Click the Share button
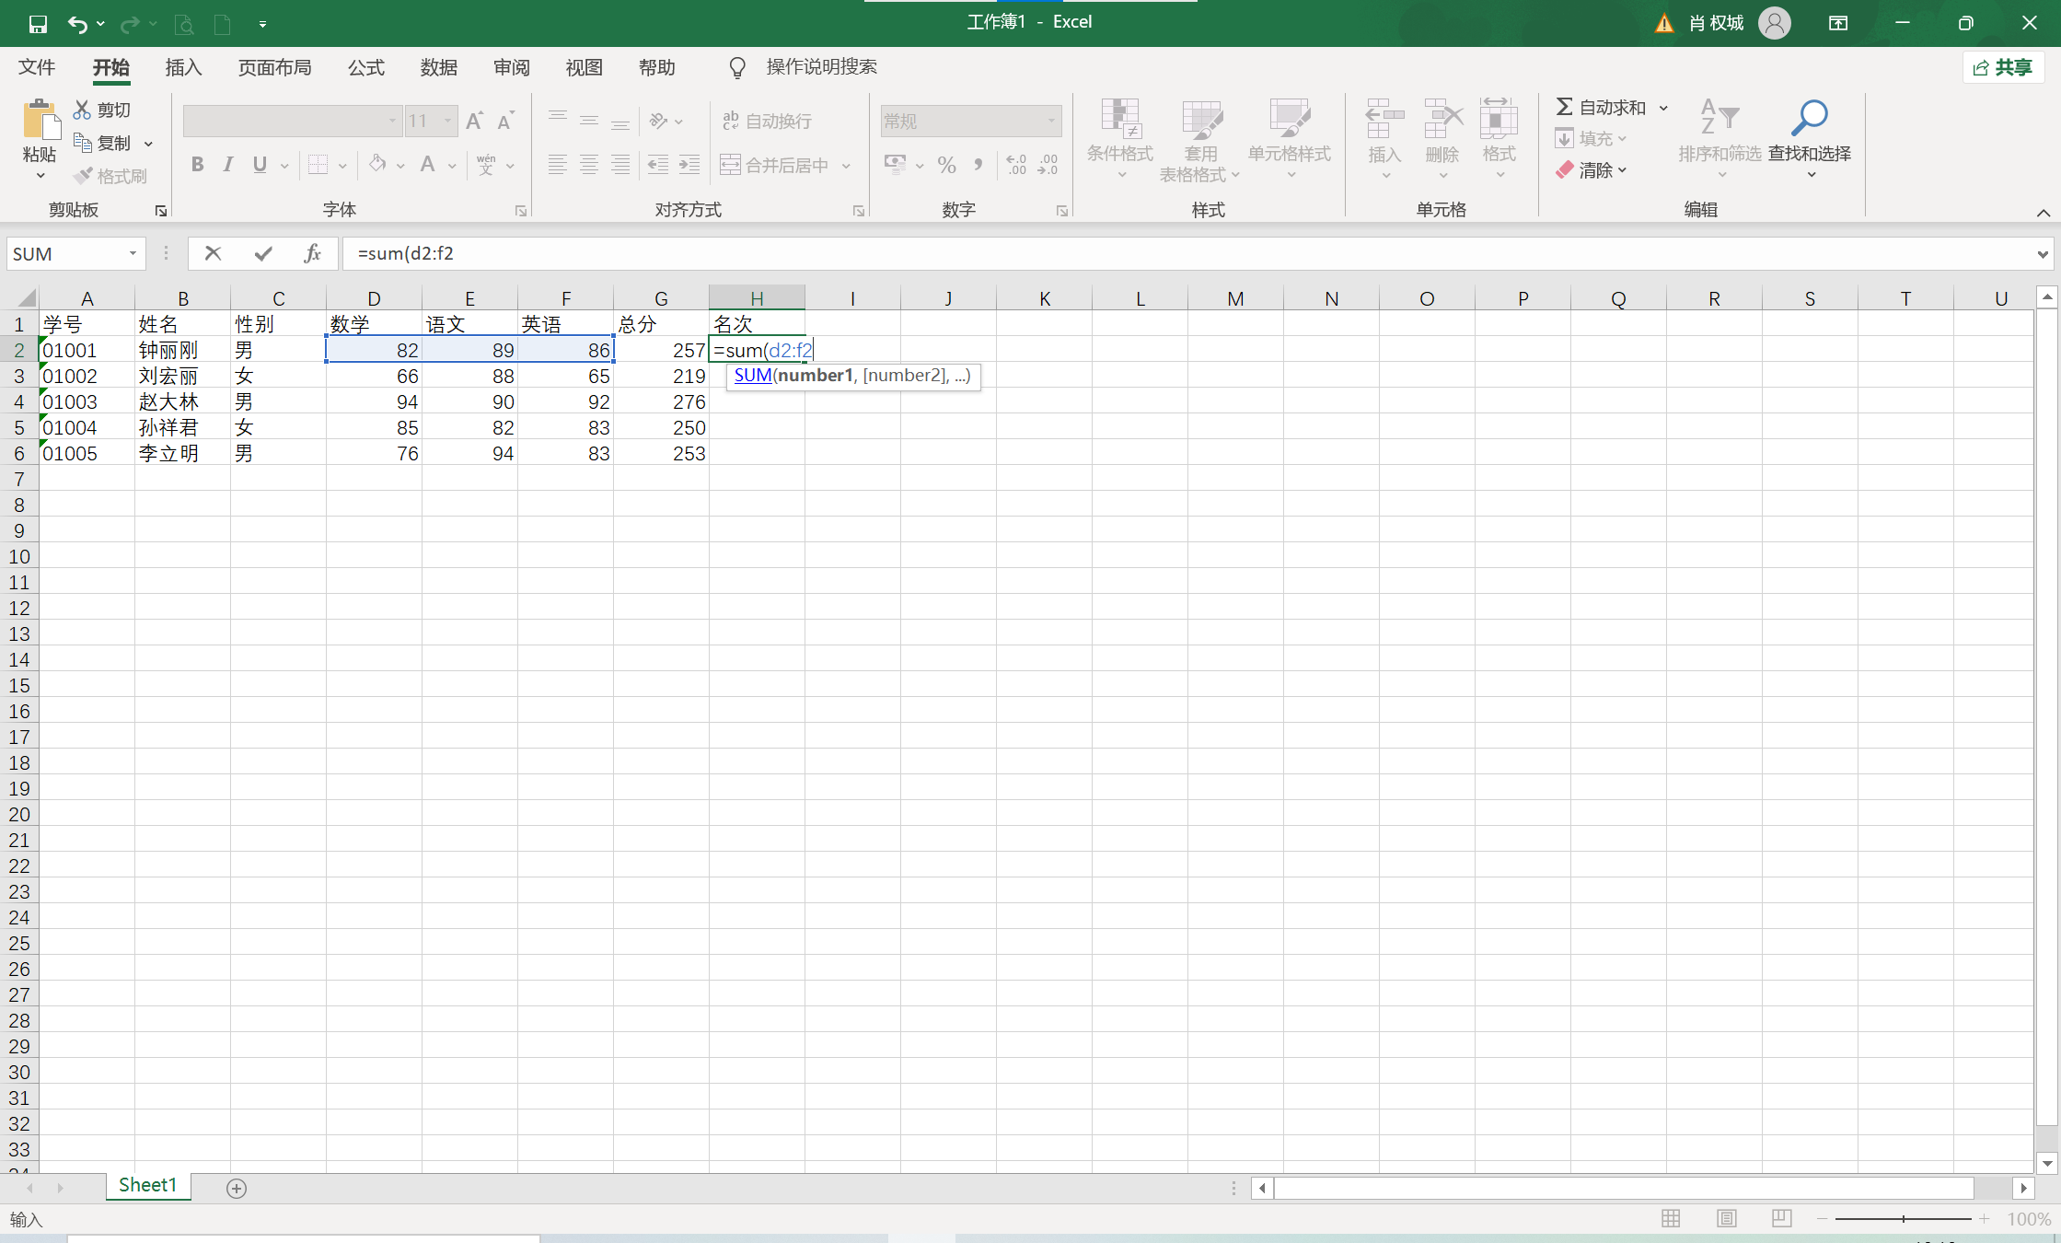 2003,67
